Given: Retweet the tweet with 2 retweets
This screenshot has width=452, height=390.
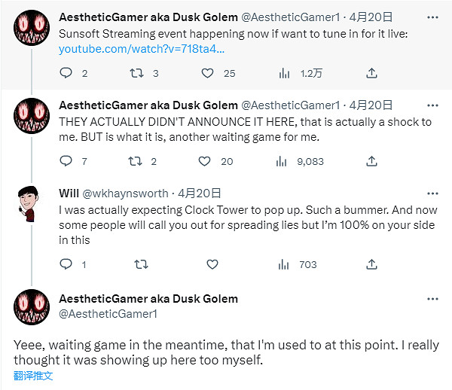Looking at the screenshot, I should click(x=138, y=161).
